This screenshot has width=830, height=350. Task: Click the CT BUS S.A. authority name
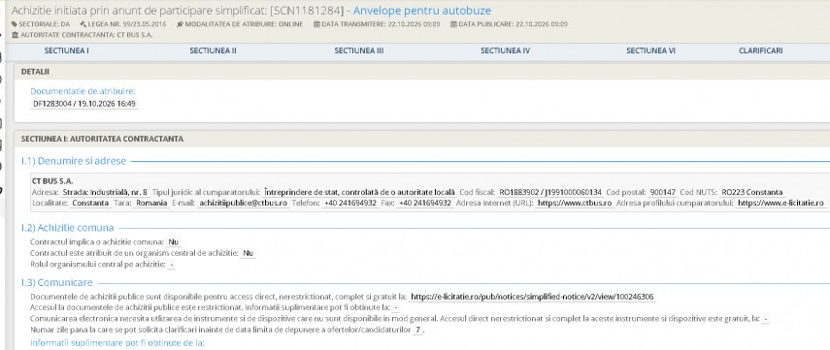[x=52, y=180]
